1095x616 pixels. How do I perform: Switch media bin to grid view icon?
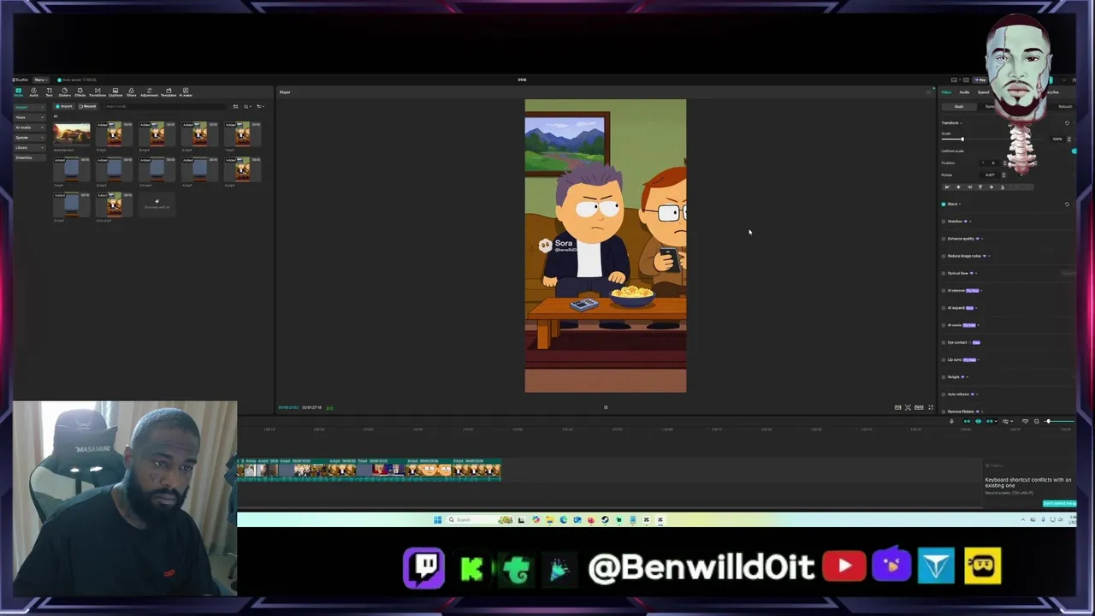coord(235,107)
